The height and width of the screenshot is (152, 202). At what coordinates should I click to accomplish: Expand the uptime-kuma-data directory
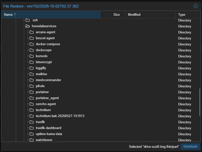point(28,134)
